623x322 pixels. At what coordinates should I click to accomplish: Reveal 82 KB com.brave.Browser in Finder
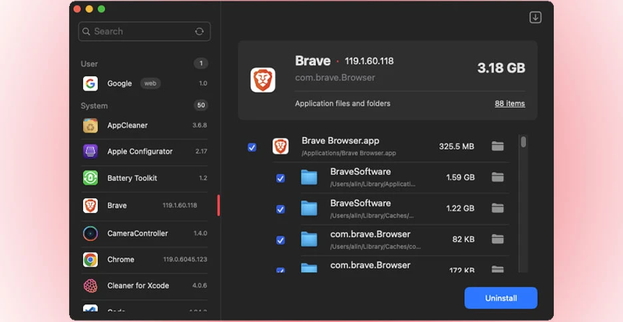tap(497, 239)
